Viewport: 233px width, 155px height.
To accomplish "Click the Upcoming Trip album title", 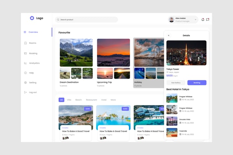I will pos(104,82).
